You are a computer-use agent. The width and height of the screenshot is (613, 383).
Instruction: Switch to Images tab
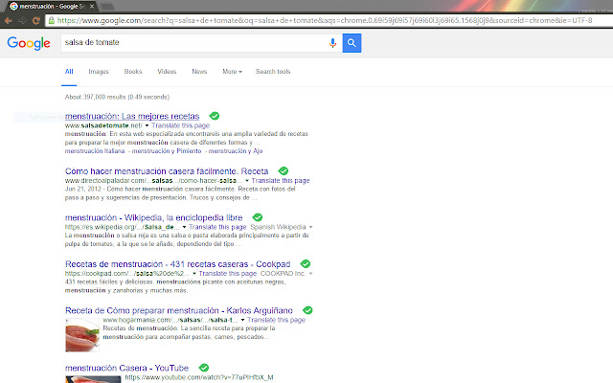[x=99, y=72]
